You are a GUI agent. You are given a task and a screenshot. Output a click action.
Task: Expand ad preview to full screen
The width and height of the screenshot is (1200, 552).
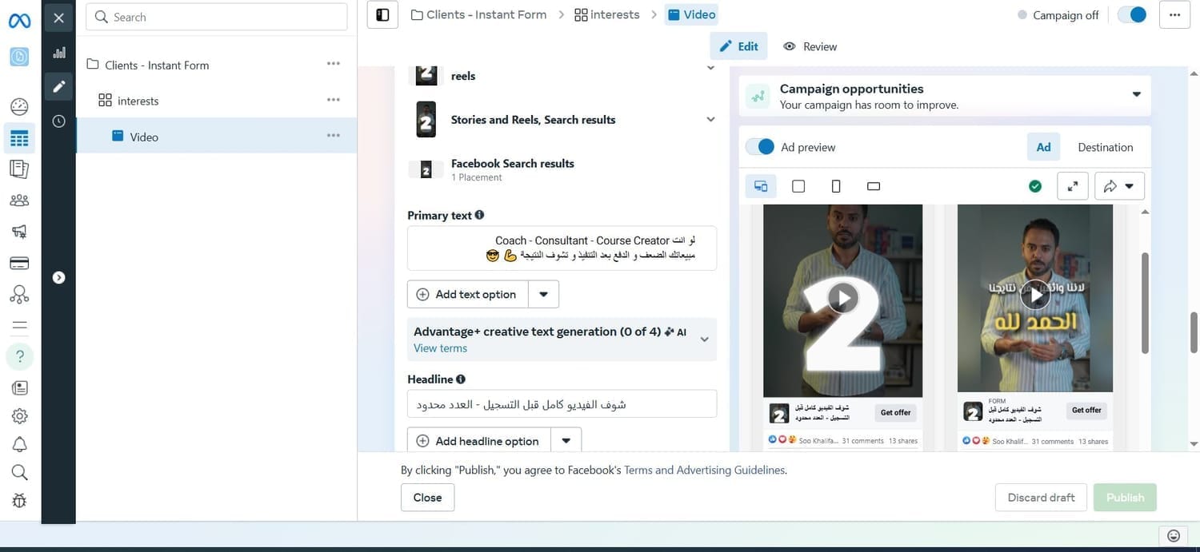1073,186
